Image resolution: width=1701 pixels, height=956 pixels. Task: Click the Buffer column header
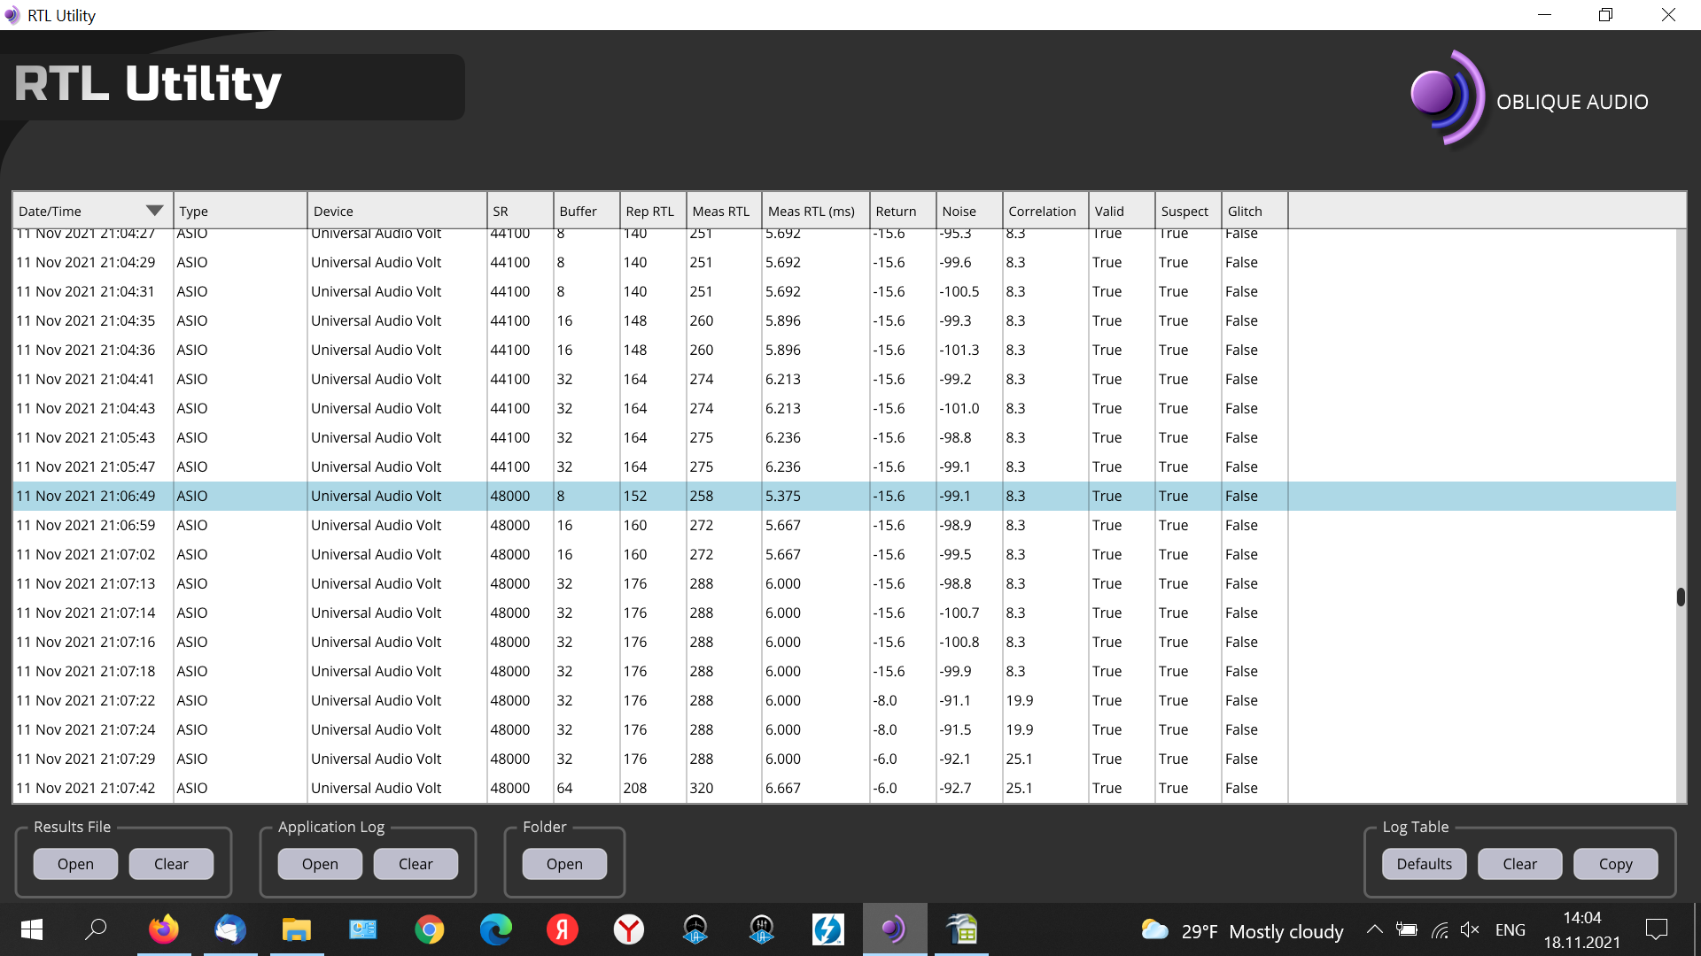pyautogui.click(x=578, y=211)
